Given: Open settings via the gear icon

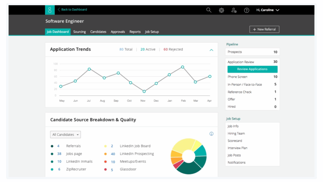Looking at the screenshot, I should pyautogui.click(x=221, y=10).
